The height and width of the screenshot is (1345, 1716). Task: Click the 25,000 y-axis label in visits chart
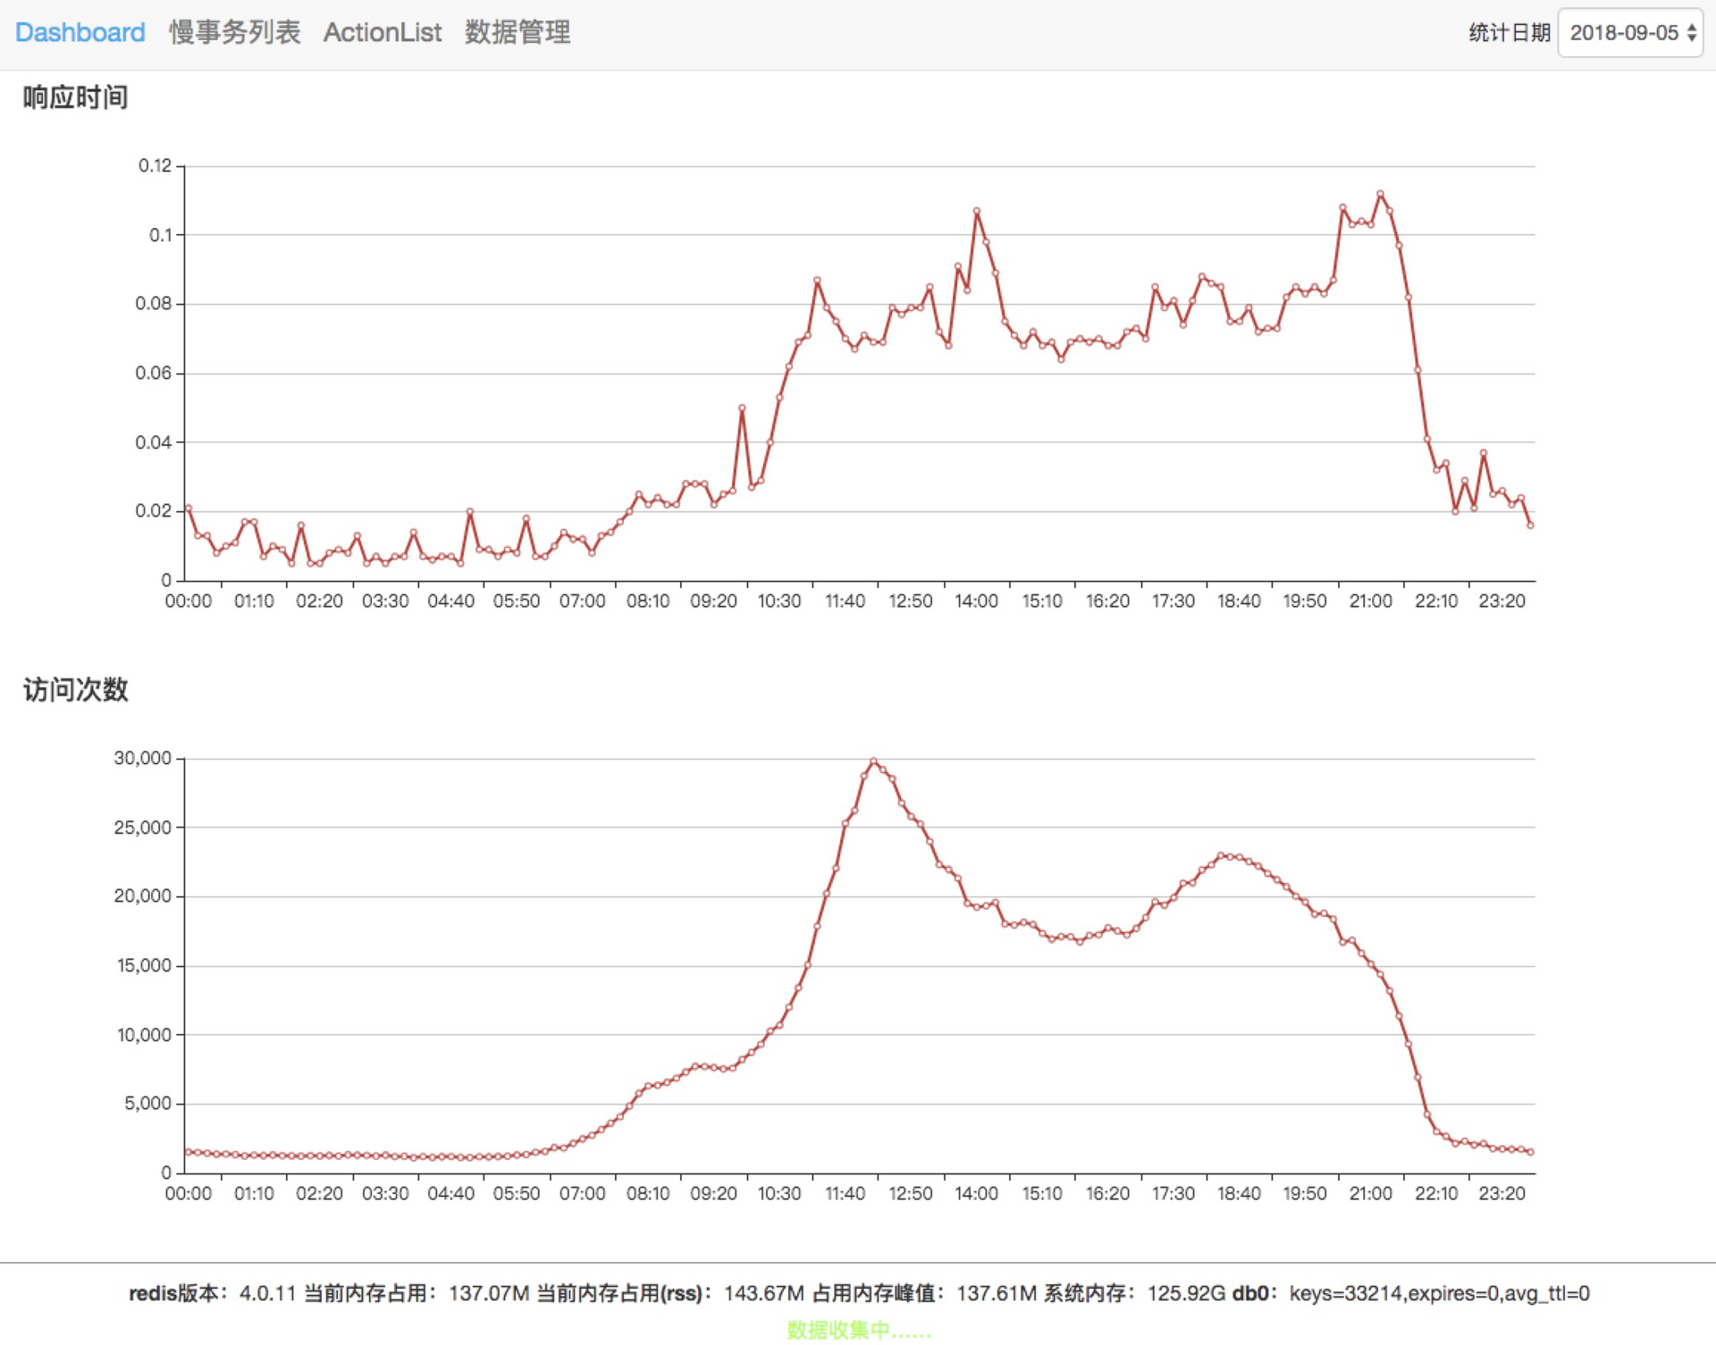click(142, 828)
